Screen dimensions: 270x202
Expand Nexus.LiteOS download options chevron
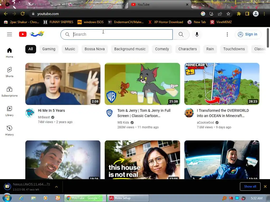click(56, 187)
